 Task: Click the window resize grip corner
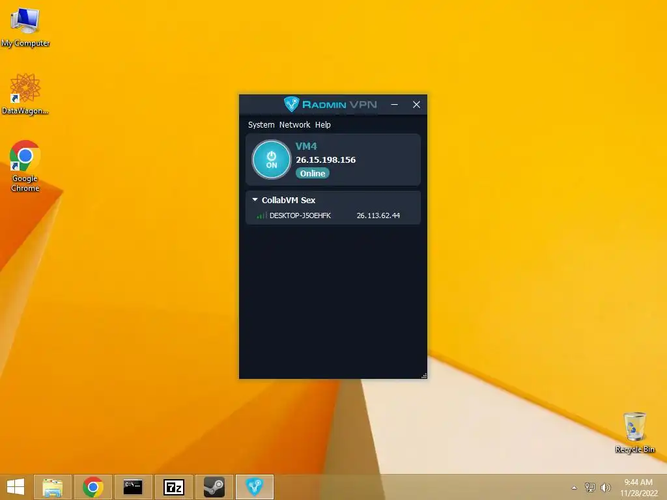tap(423, 376)
